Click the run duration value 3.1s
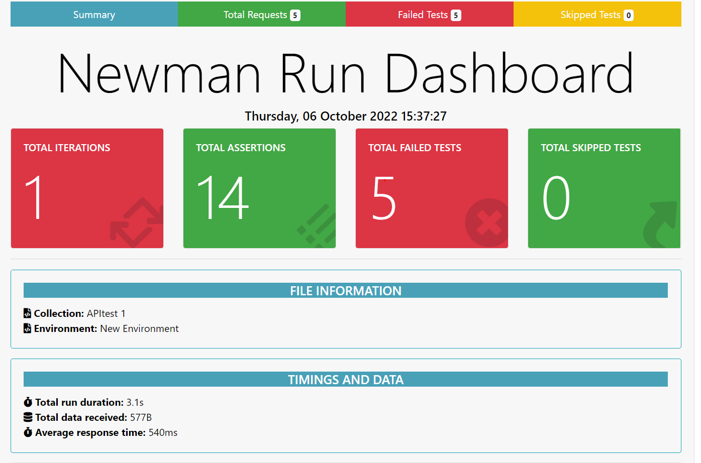This screenshot has height=463, width=701. point(135,402)
